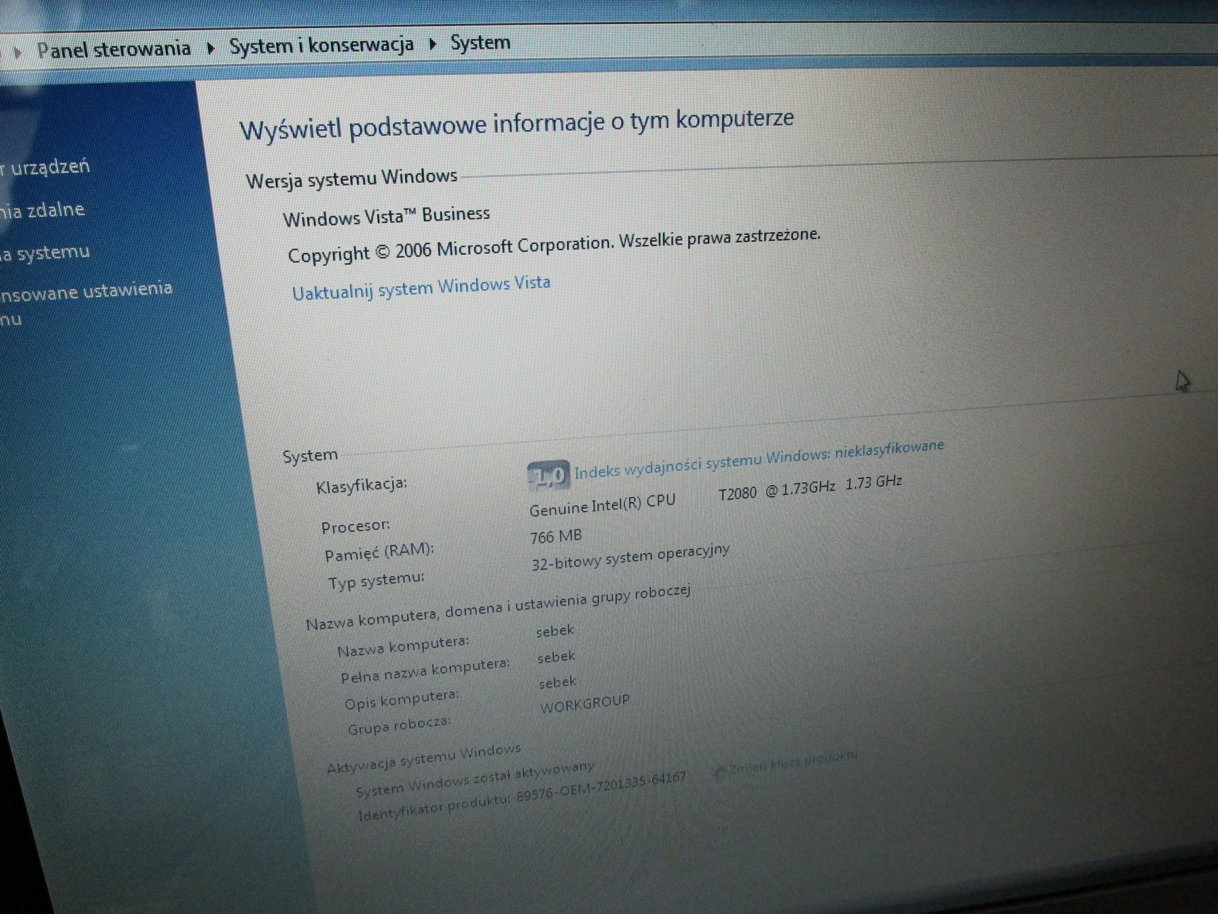The height and width of the screenshot is (914, 1218).
Task: Select 'sebek' next to Opis komputera
Action: pyautogui.click(x=557, y=683)
